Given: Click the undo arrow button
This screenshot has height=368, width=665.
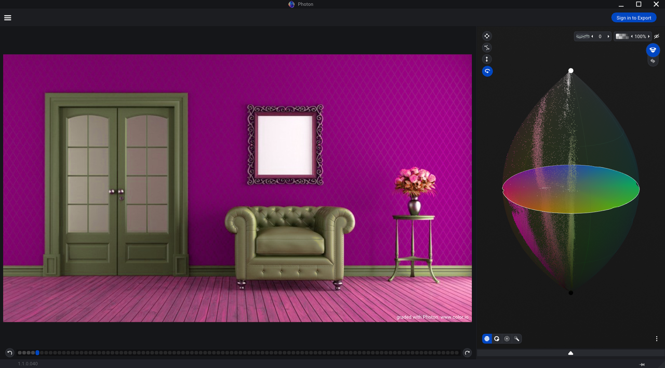Looking at the screenshot, I should tap(9, 353).
